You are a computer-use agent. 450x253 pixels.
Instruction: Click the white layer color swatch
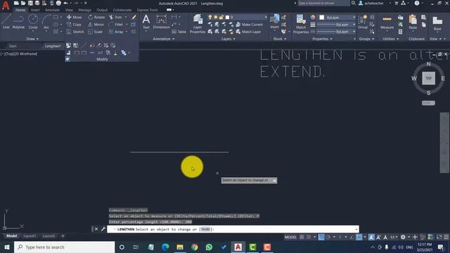228,17
